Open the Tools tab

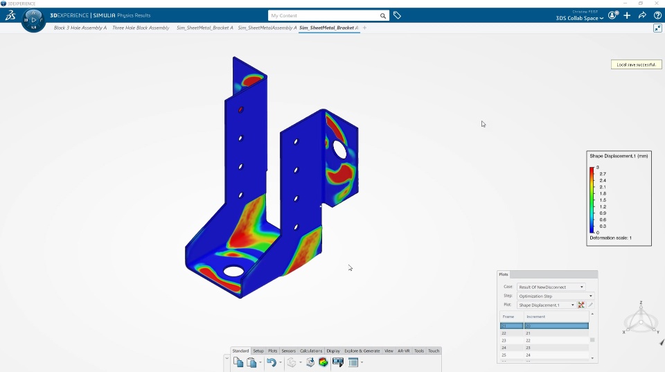(419, 351)
